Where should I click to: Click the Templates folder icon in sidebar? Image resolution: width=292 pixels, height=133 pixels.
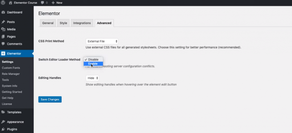[x=3, y=112]
